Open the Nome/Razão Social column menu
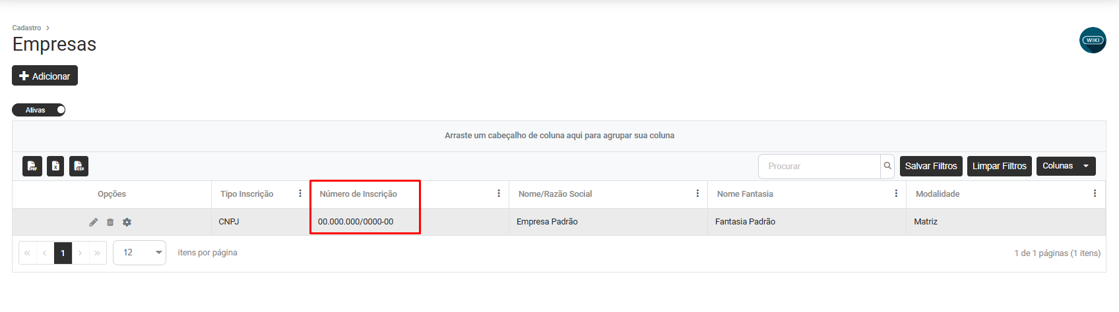Viewport: 1119px width, 312px height. pos(697,194)
